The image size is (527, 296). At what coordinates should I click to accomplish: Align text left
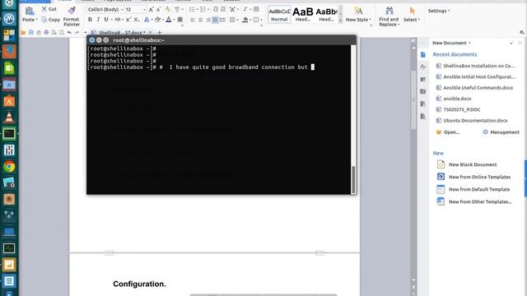pyautogui.click(x=193, y=20)
